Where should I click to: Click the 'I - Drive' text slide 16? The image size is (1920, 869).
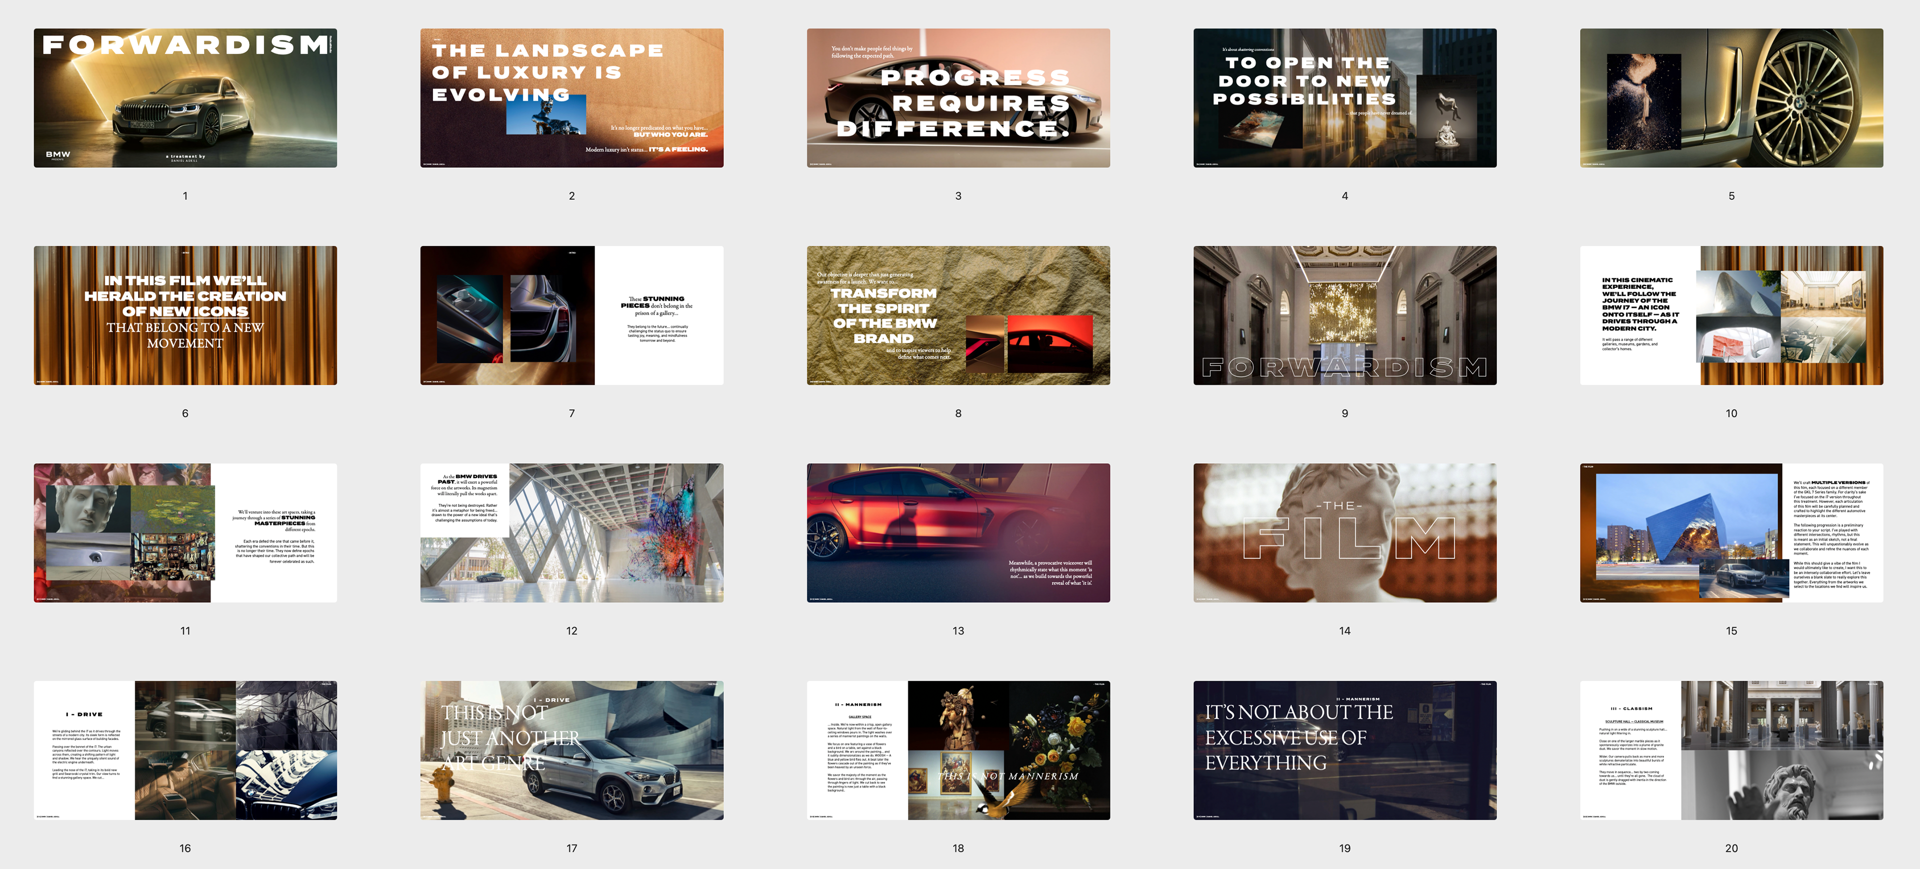pyautogui.click(x=185, y=750)
